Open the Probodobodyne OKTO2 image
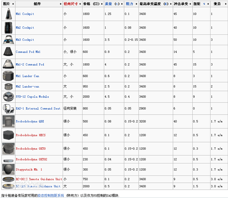 [x=8, y=161]
